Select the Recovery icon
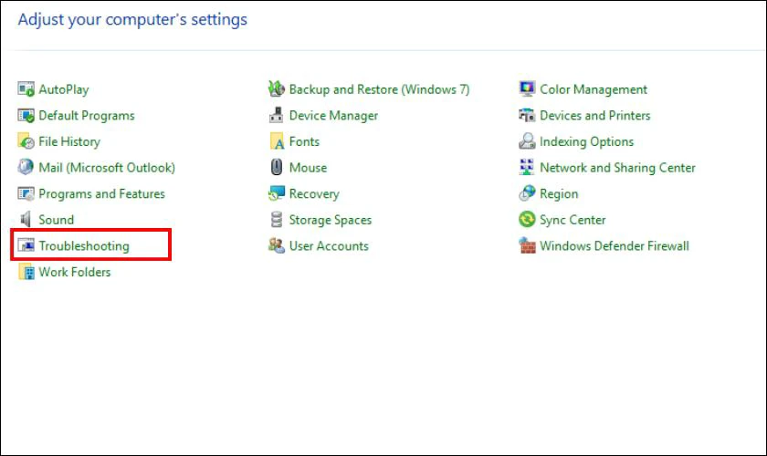The width and height of the screenshot is (767, 456). point(277,193)
